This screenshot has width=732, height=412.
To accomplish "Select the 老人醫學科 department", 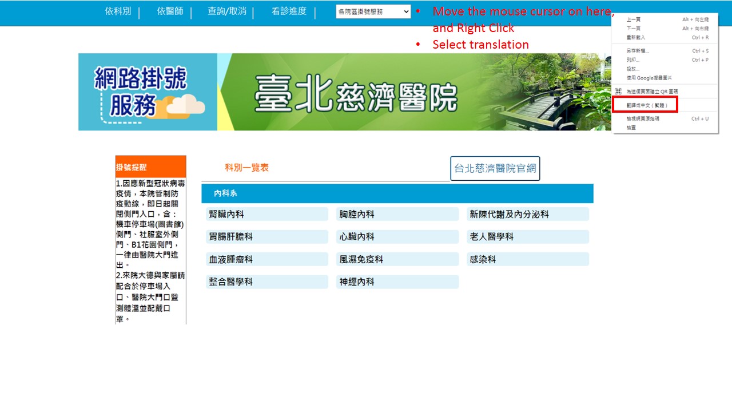I will tap(528, 236).
